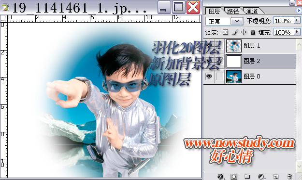Expand the 不透明度 opacity arrow

point(297,20)
